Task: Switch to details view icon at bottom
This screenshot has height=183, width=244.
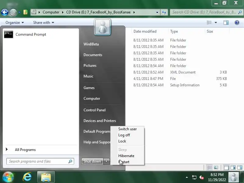Action: [209, 167]
